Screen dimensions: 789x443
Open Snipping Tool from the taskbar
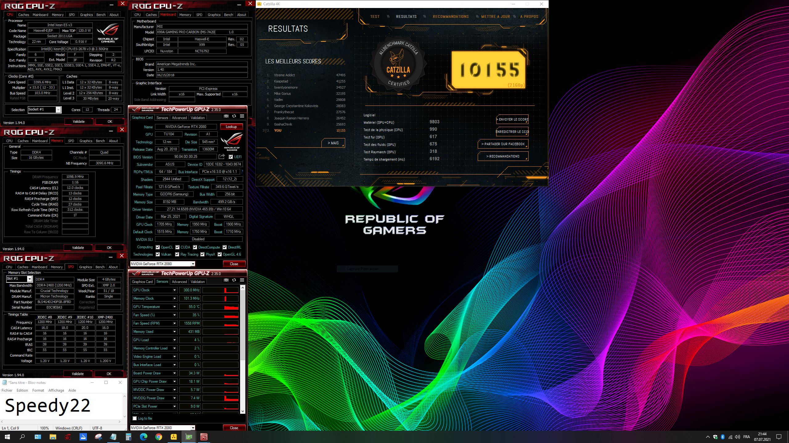point(98,437)
